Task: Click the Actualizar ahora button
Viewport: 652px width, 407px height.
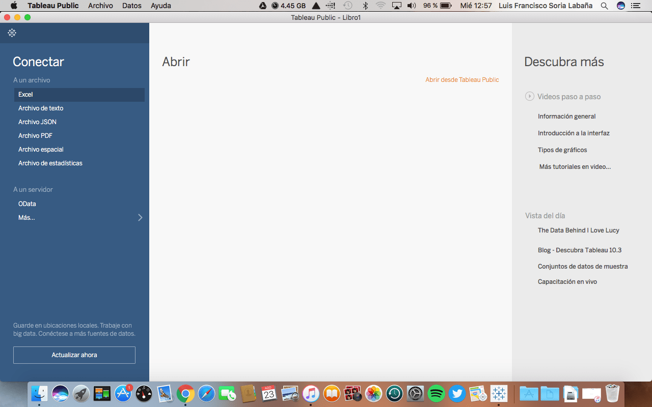Action: pos(74,355)
